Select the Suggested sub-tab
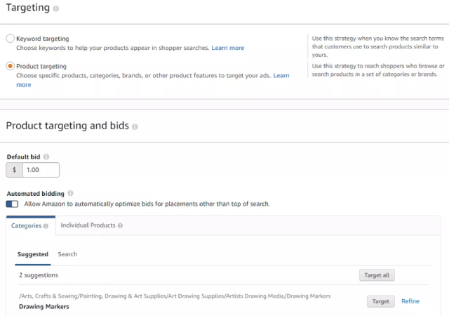 33,254
